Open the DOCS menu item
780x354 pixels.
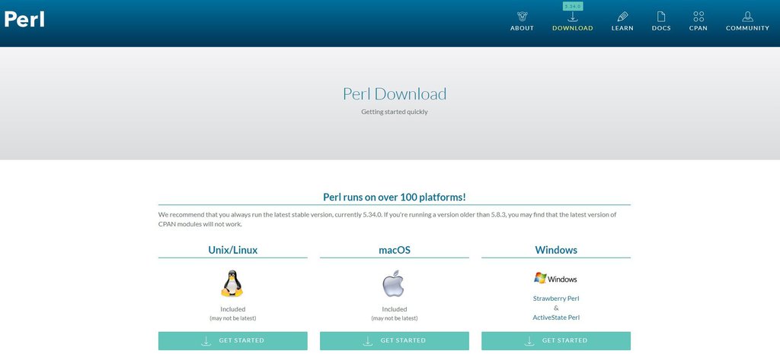coord(661,28)
